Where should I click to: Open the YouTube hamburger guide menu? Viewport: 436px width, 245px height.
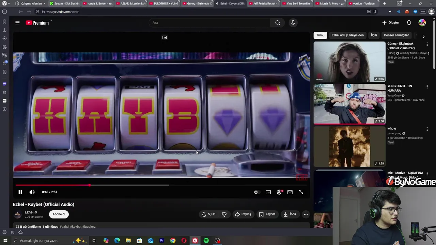click(17, 23)
